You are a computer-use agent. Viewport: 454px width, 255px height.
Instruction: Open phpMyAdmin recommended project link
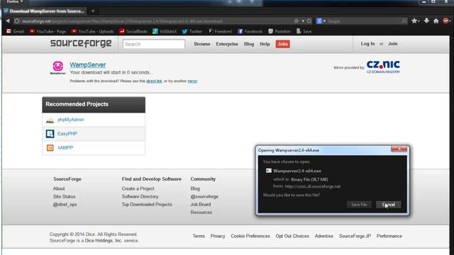[x=71, y=120]
